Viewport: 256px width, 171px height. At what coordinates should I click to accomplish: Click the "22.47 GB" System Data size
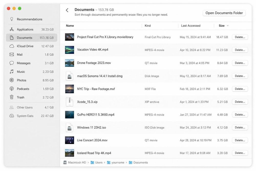tap(47, 116)
